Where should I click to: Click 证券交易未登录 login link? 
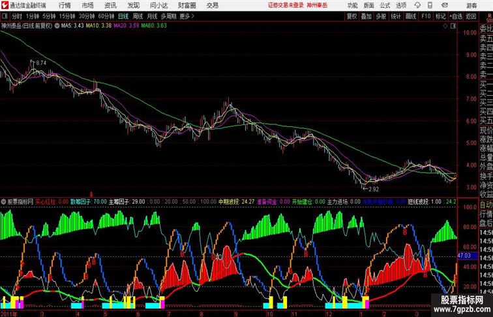point(286,5)
